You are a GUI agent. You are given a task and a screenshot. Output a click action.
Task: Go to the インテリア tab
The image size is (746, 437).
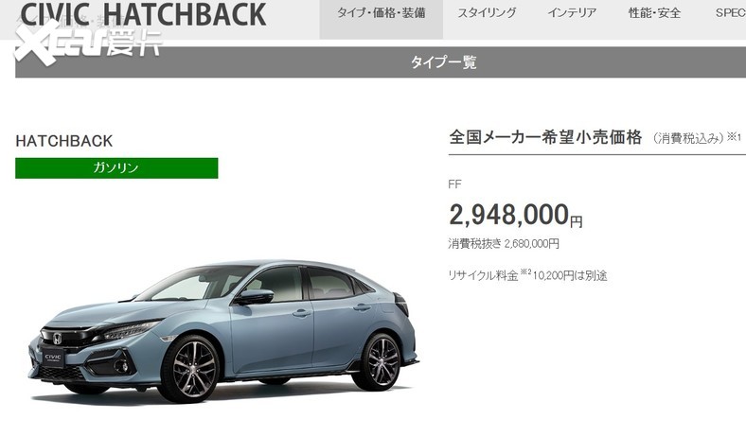point(572,13)
